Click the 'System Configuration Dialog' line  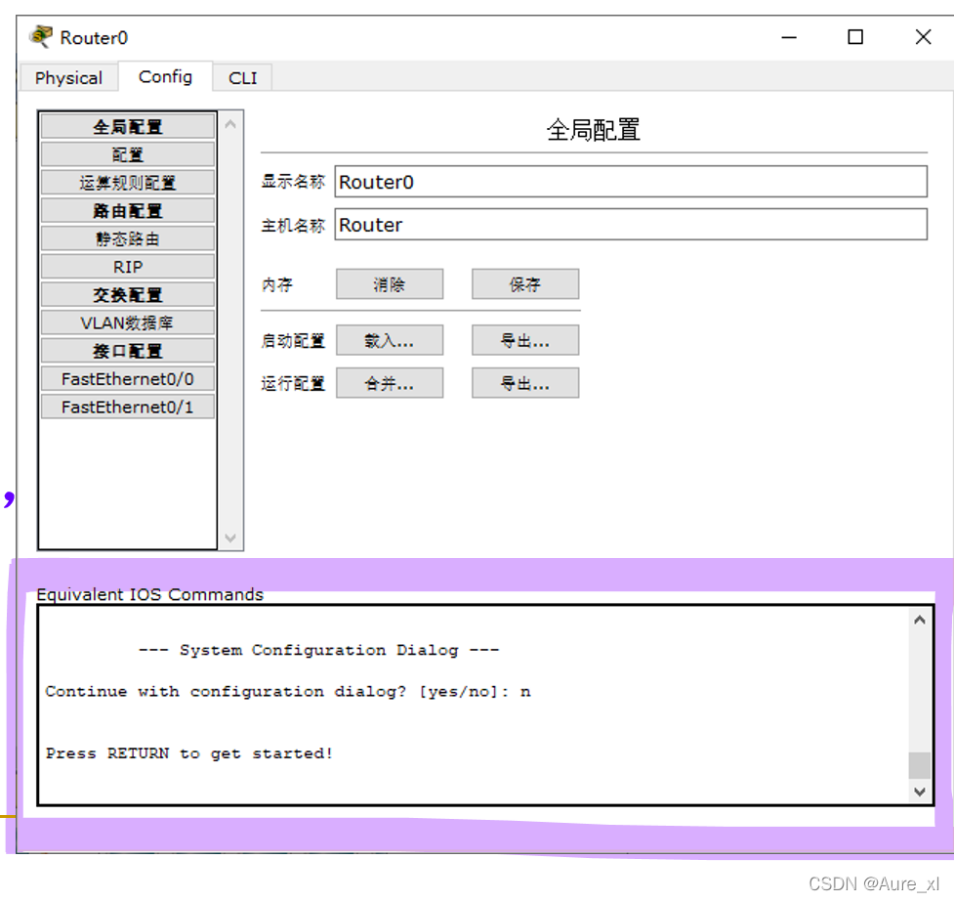[318, 650]
